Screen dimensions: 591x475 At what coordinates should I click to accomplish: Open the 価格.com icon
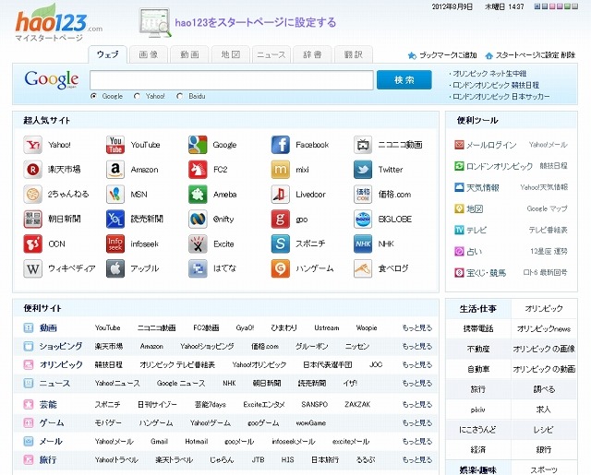tap(363, 195)
